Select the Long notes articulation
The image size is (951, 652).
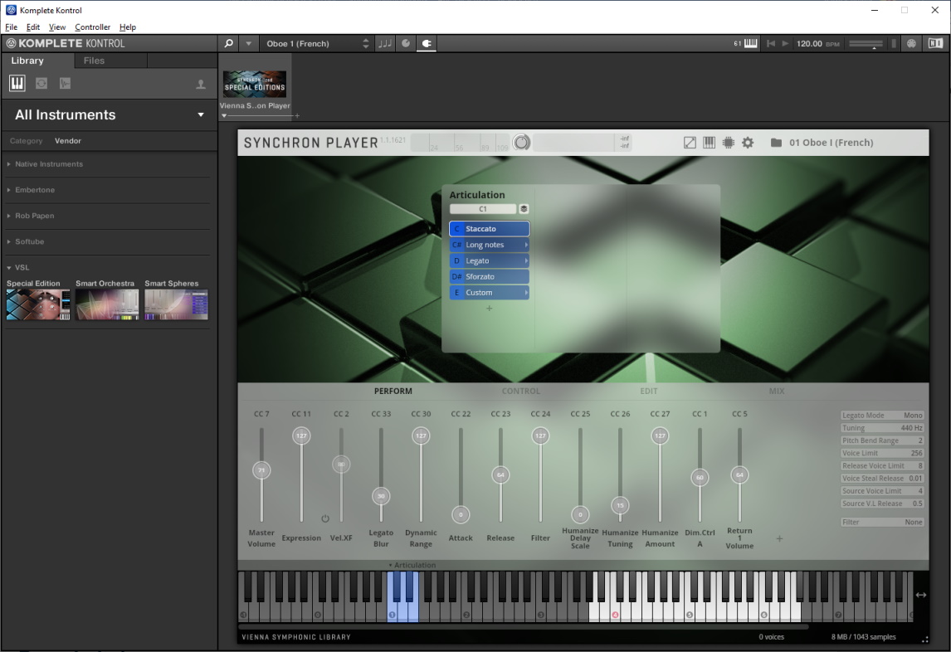[490, 245]
